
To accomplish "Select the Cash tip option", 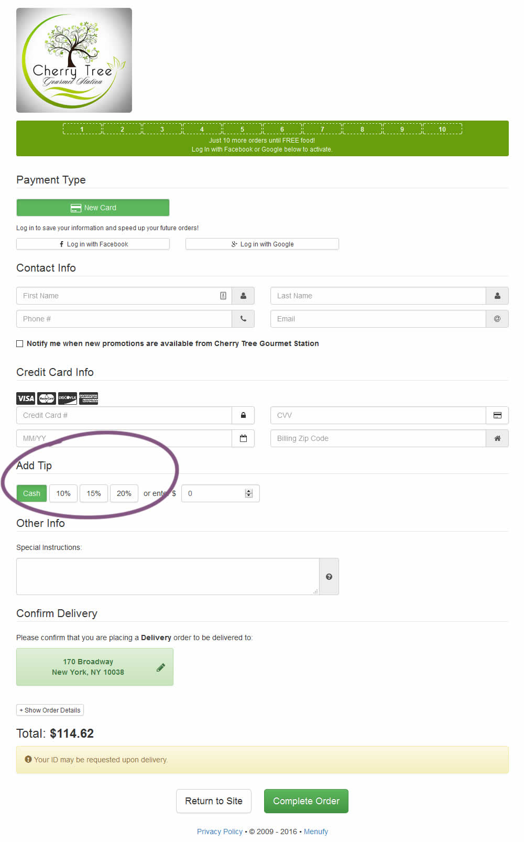I will (x=31, y=493).
